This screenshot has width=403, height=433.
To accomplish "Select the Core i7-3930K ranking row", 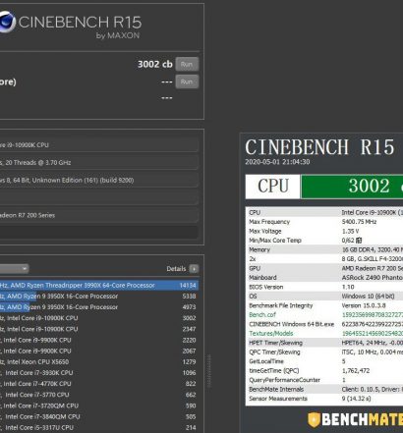I will [x=99, y=373].
